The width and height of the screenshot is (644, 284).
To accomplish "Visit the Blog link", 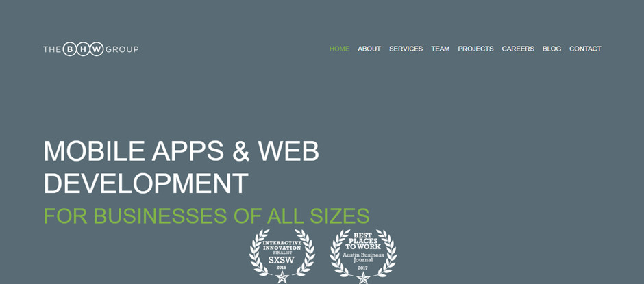I will point(552,49).
